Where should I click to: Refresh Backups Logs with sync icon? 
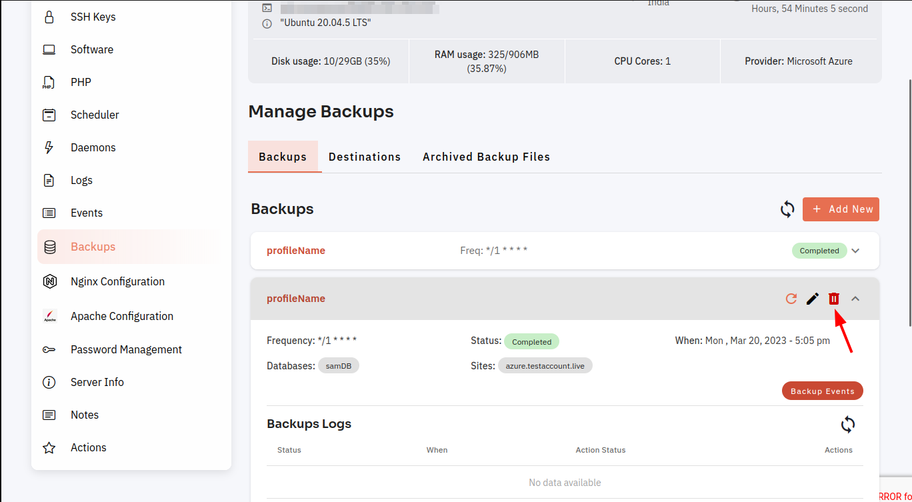point(847,425)
